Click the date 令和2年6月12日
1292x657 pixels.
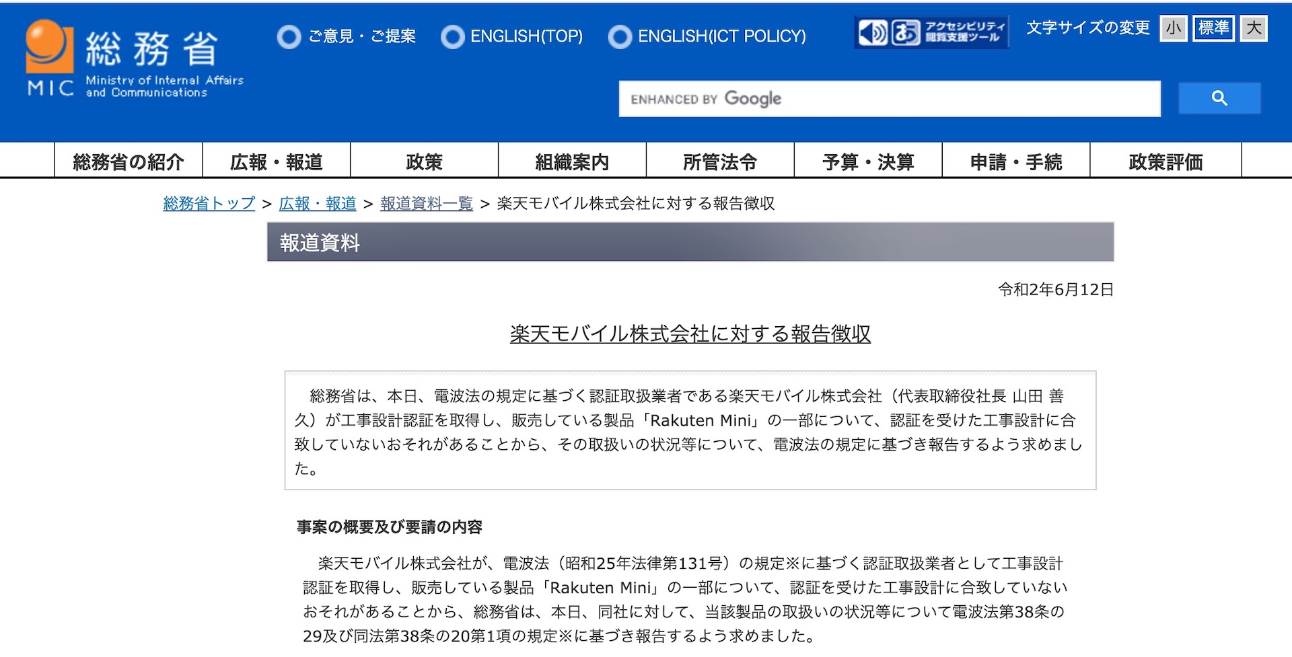point(1056,289)
